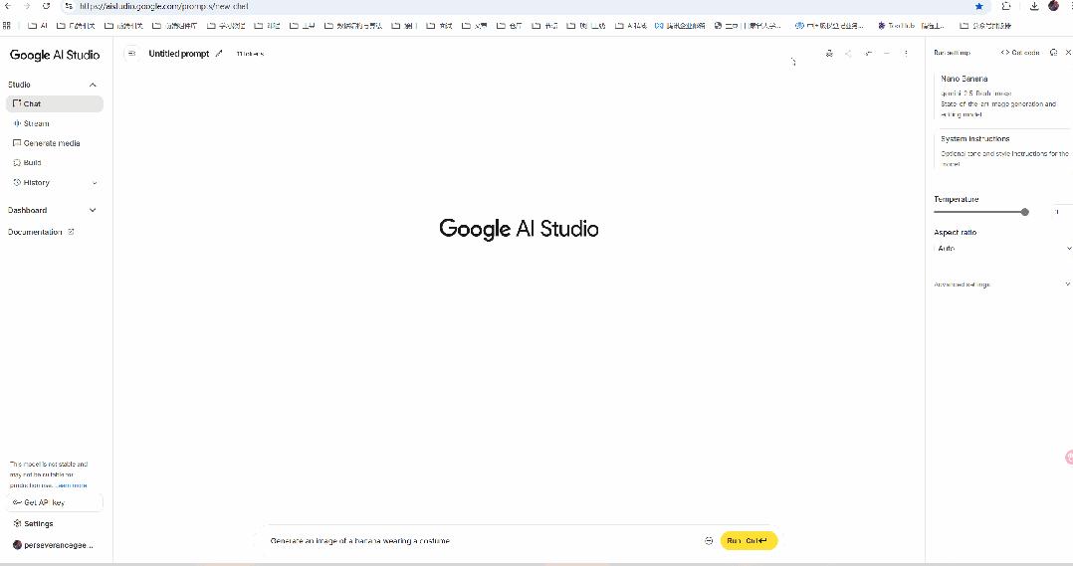Viewport: 1073px width, 566px height.
Task: Click the browser forward arrow
Action: [x=27, y=6]
